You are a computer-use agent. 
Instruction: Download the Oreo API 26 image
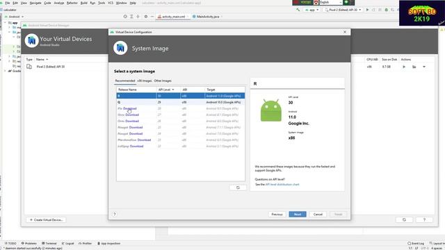[x=132, y=121]
